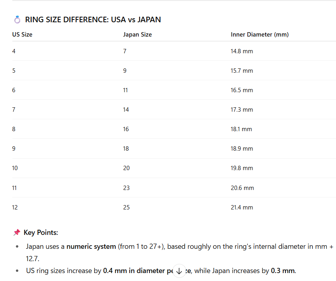Click Japan size 23 cell
336x281 pixels.
coord(126,188)
